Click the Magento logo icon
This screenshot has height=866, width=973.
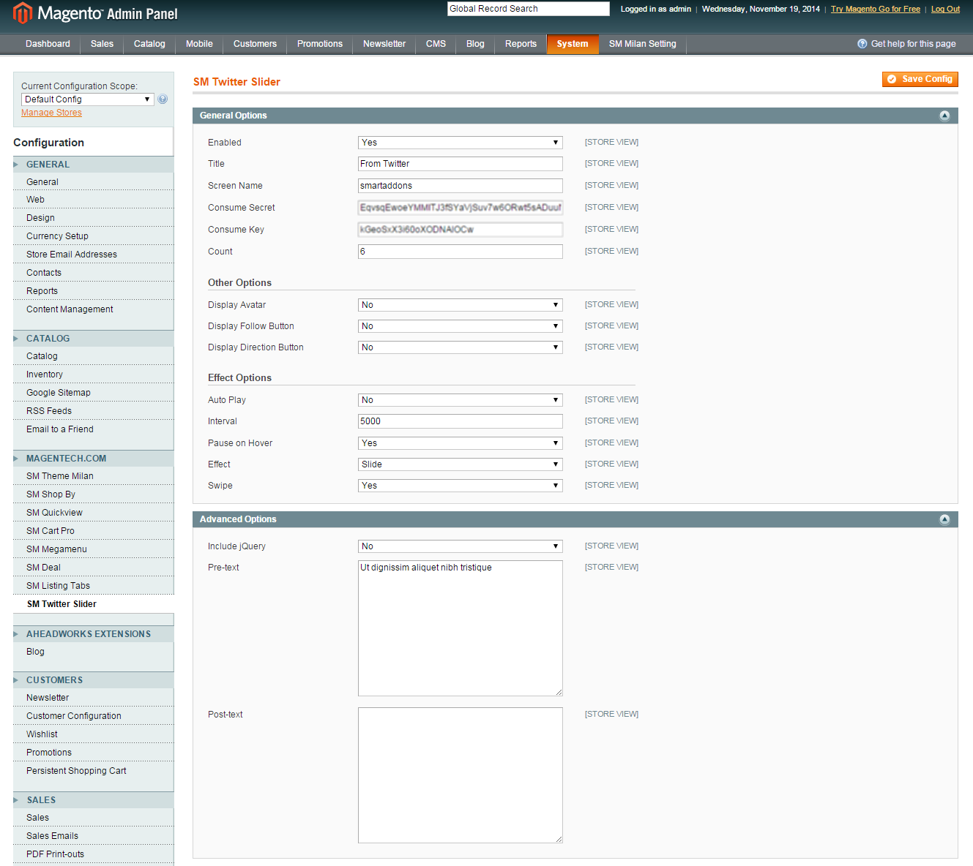(23, 12)
